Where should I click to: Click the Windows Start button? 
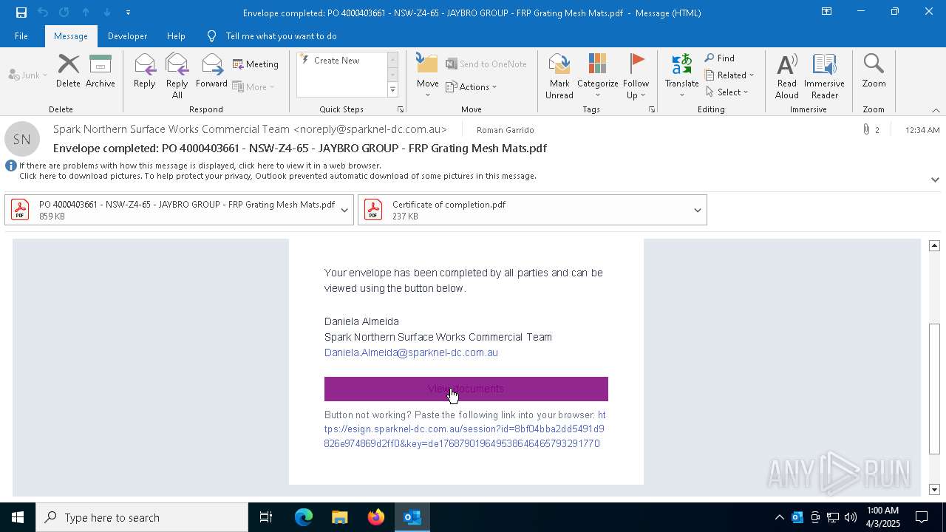[18, 517]
